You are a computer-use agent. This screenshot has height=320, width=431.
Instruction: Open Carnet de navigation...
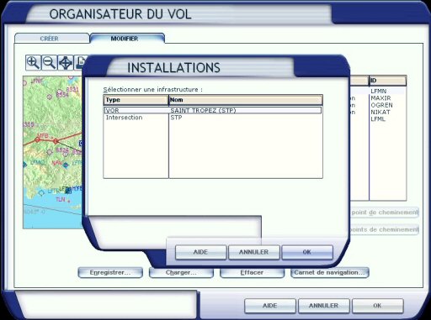330,272
